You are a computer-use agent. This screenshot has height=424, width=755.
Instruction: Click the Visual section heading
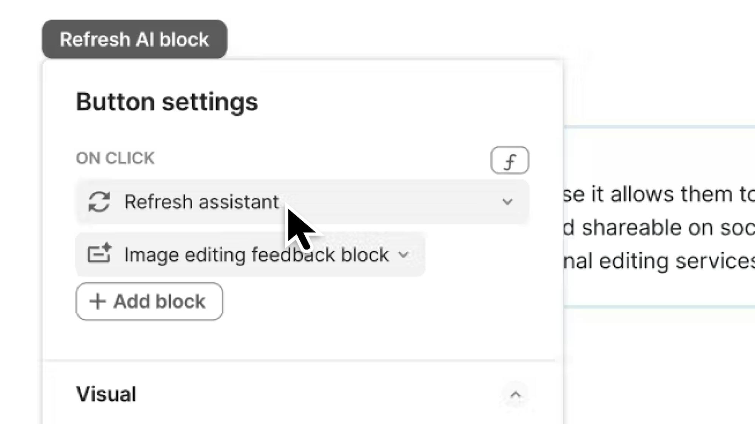point(106,394)
